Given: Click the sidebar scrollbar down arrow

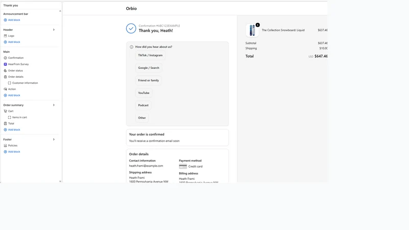Looking at the screenshot, I should 60,181.
